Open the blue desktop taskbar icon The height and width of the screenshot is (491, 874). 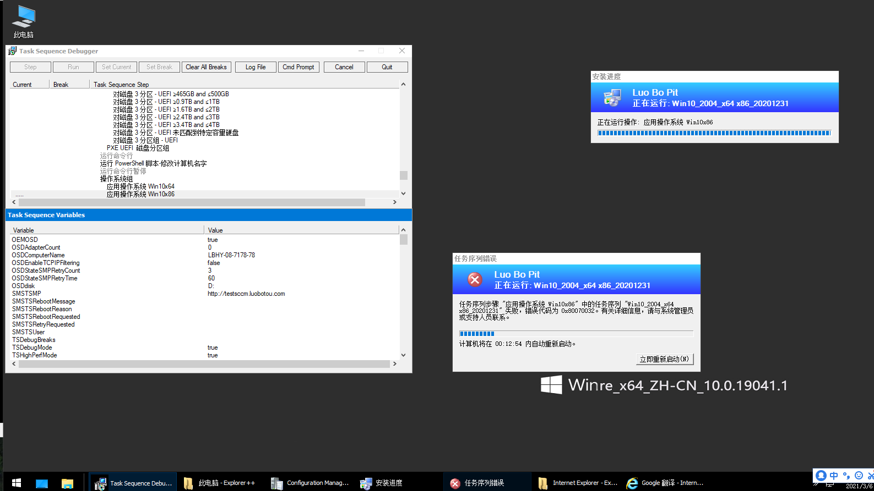click(x=42, y=483)
